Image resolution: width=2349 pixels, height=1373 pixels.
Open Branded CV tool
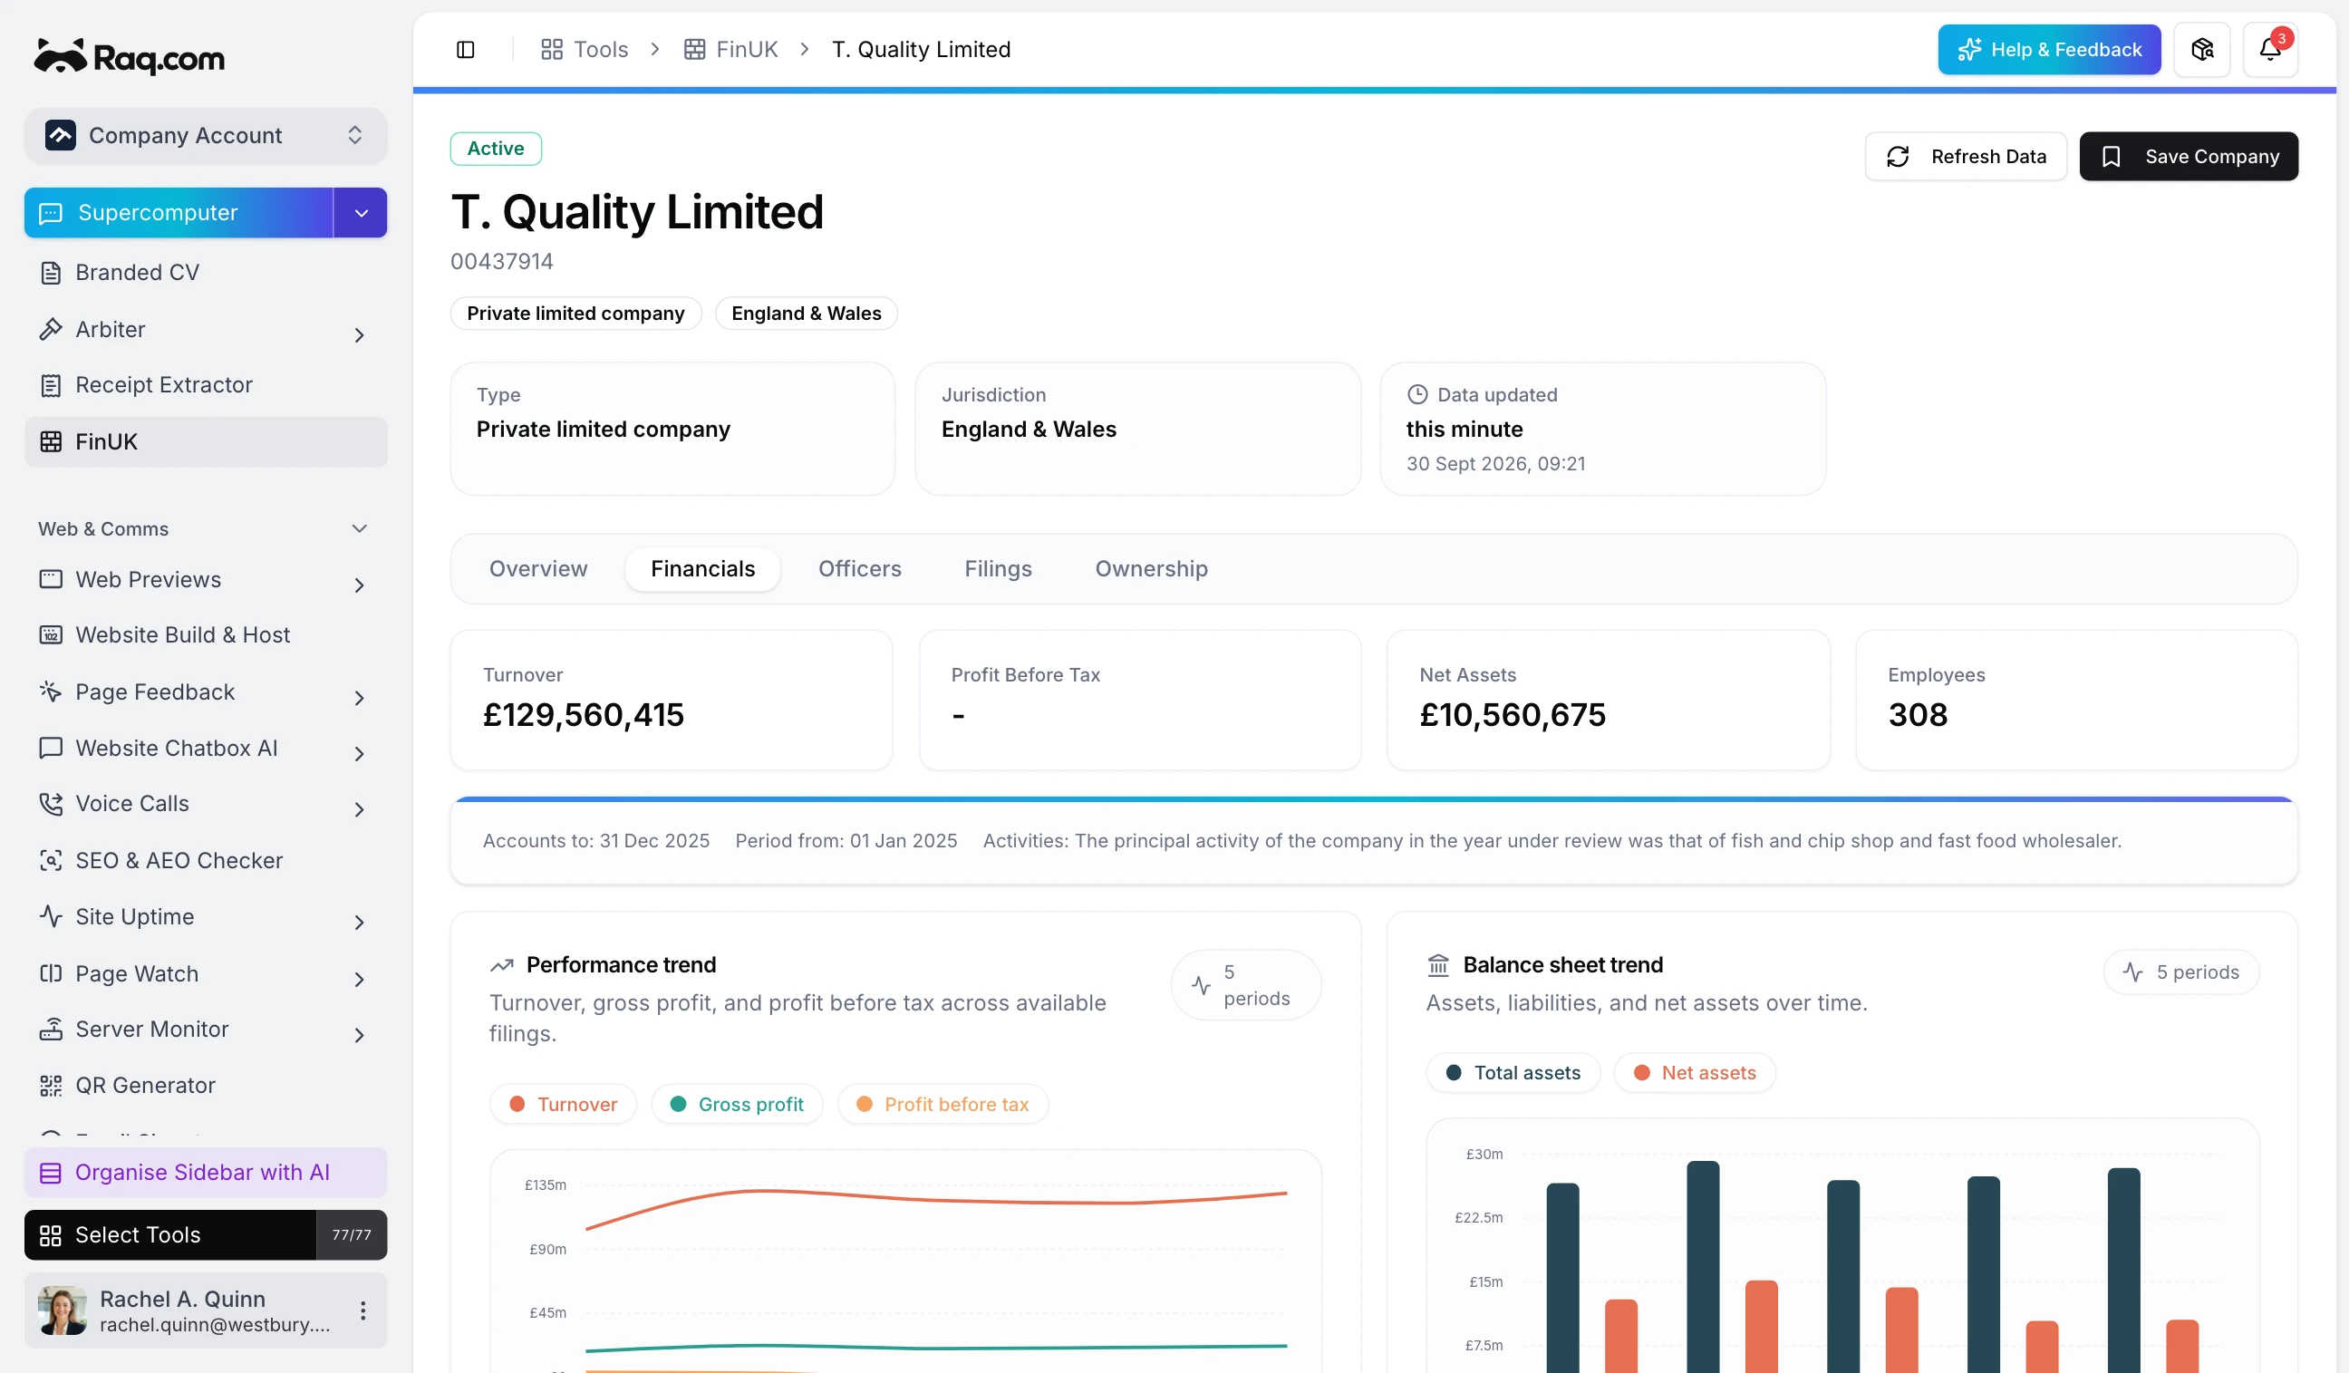point(205,272)
